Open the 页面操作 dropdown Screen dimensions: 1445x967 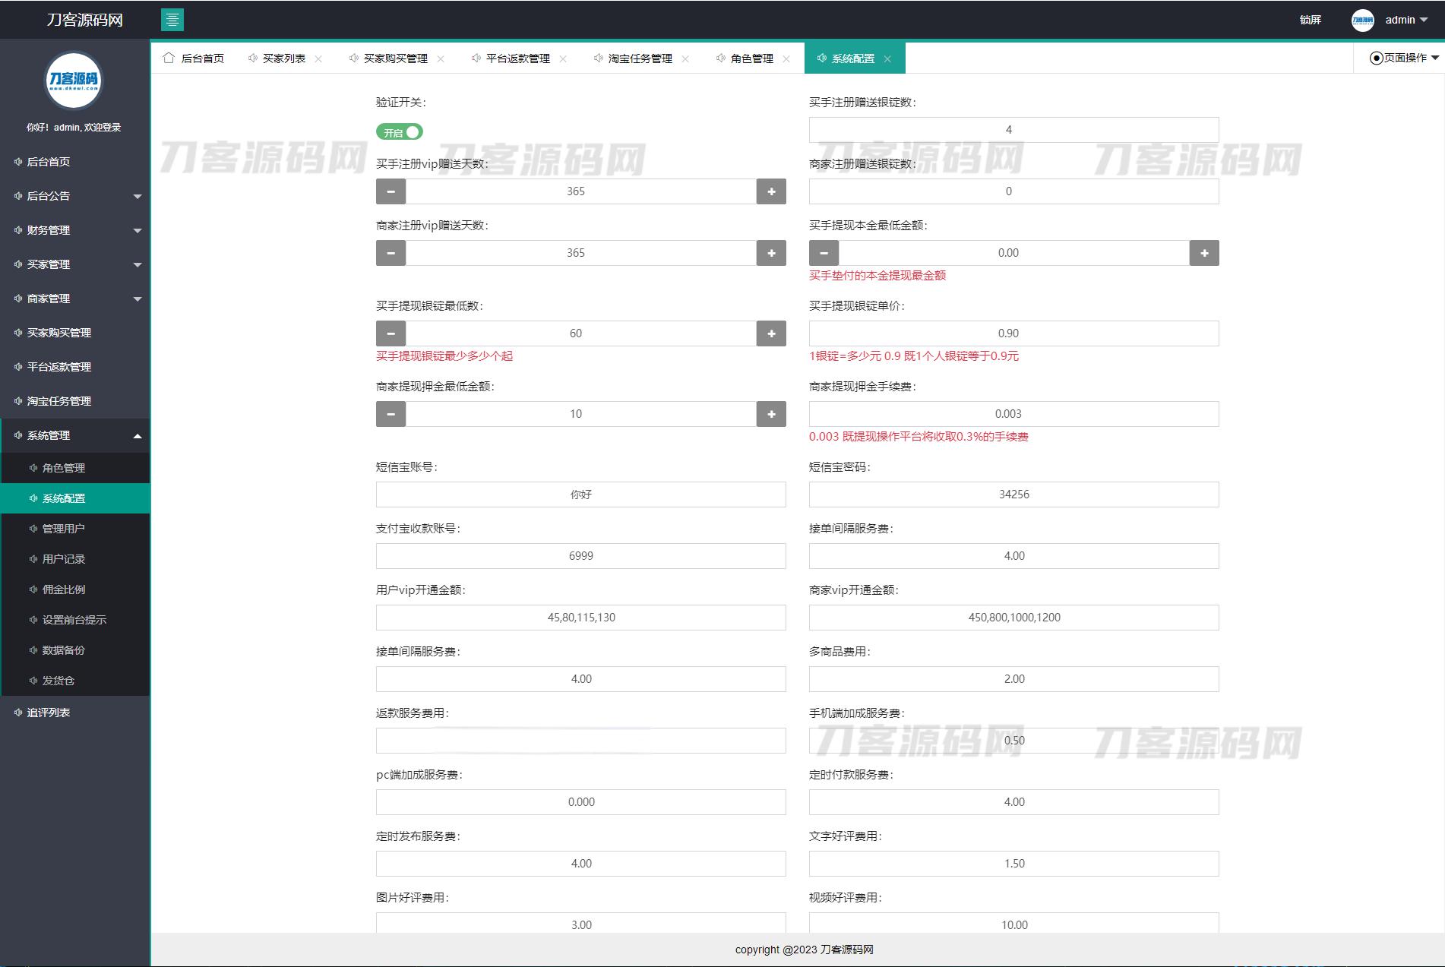(1404, 58)
